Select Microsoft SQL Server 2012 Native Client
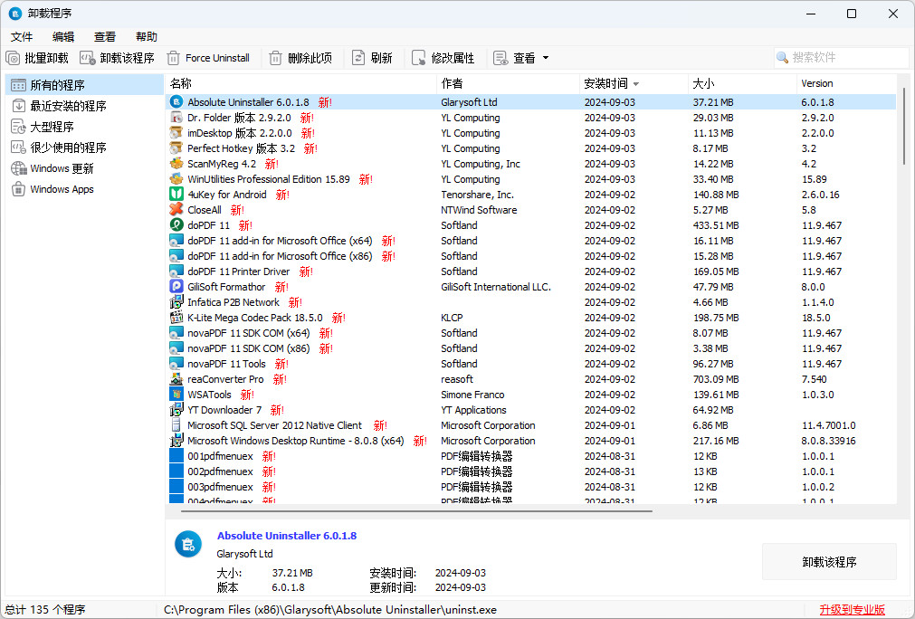The height and width of the screenshot is (619, 915). 531,425
